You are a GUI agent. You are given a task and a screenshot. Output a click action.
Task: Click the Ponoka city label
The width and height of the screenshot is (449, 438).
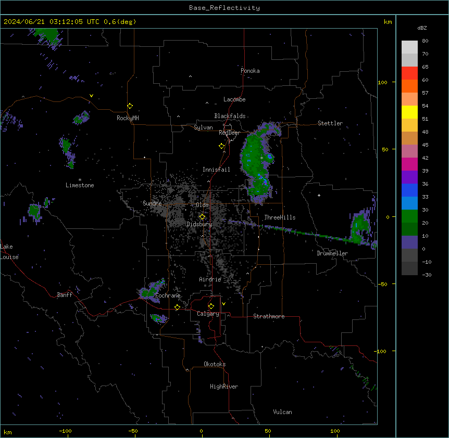[x=250, y=71]
